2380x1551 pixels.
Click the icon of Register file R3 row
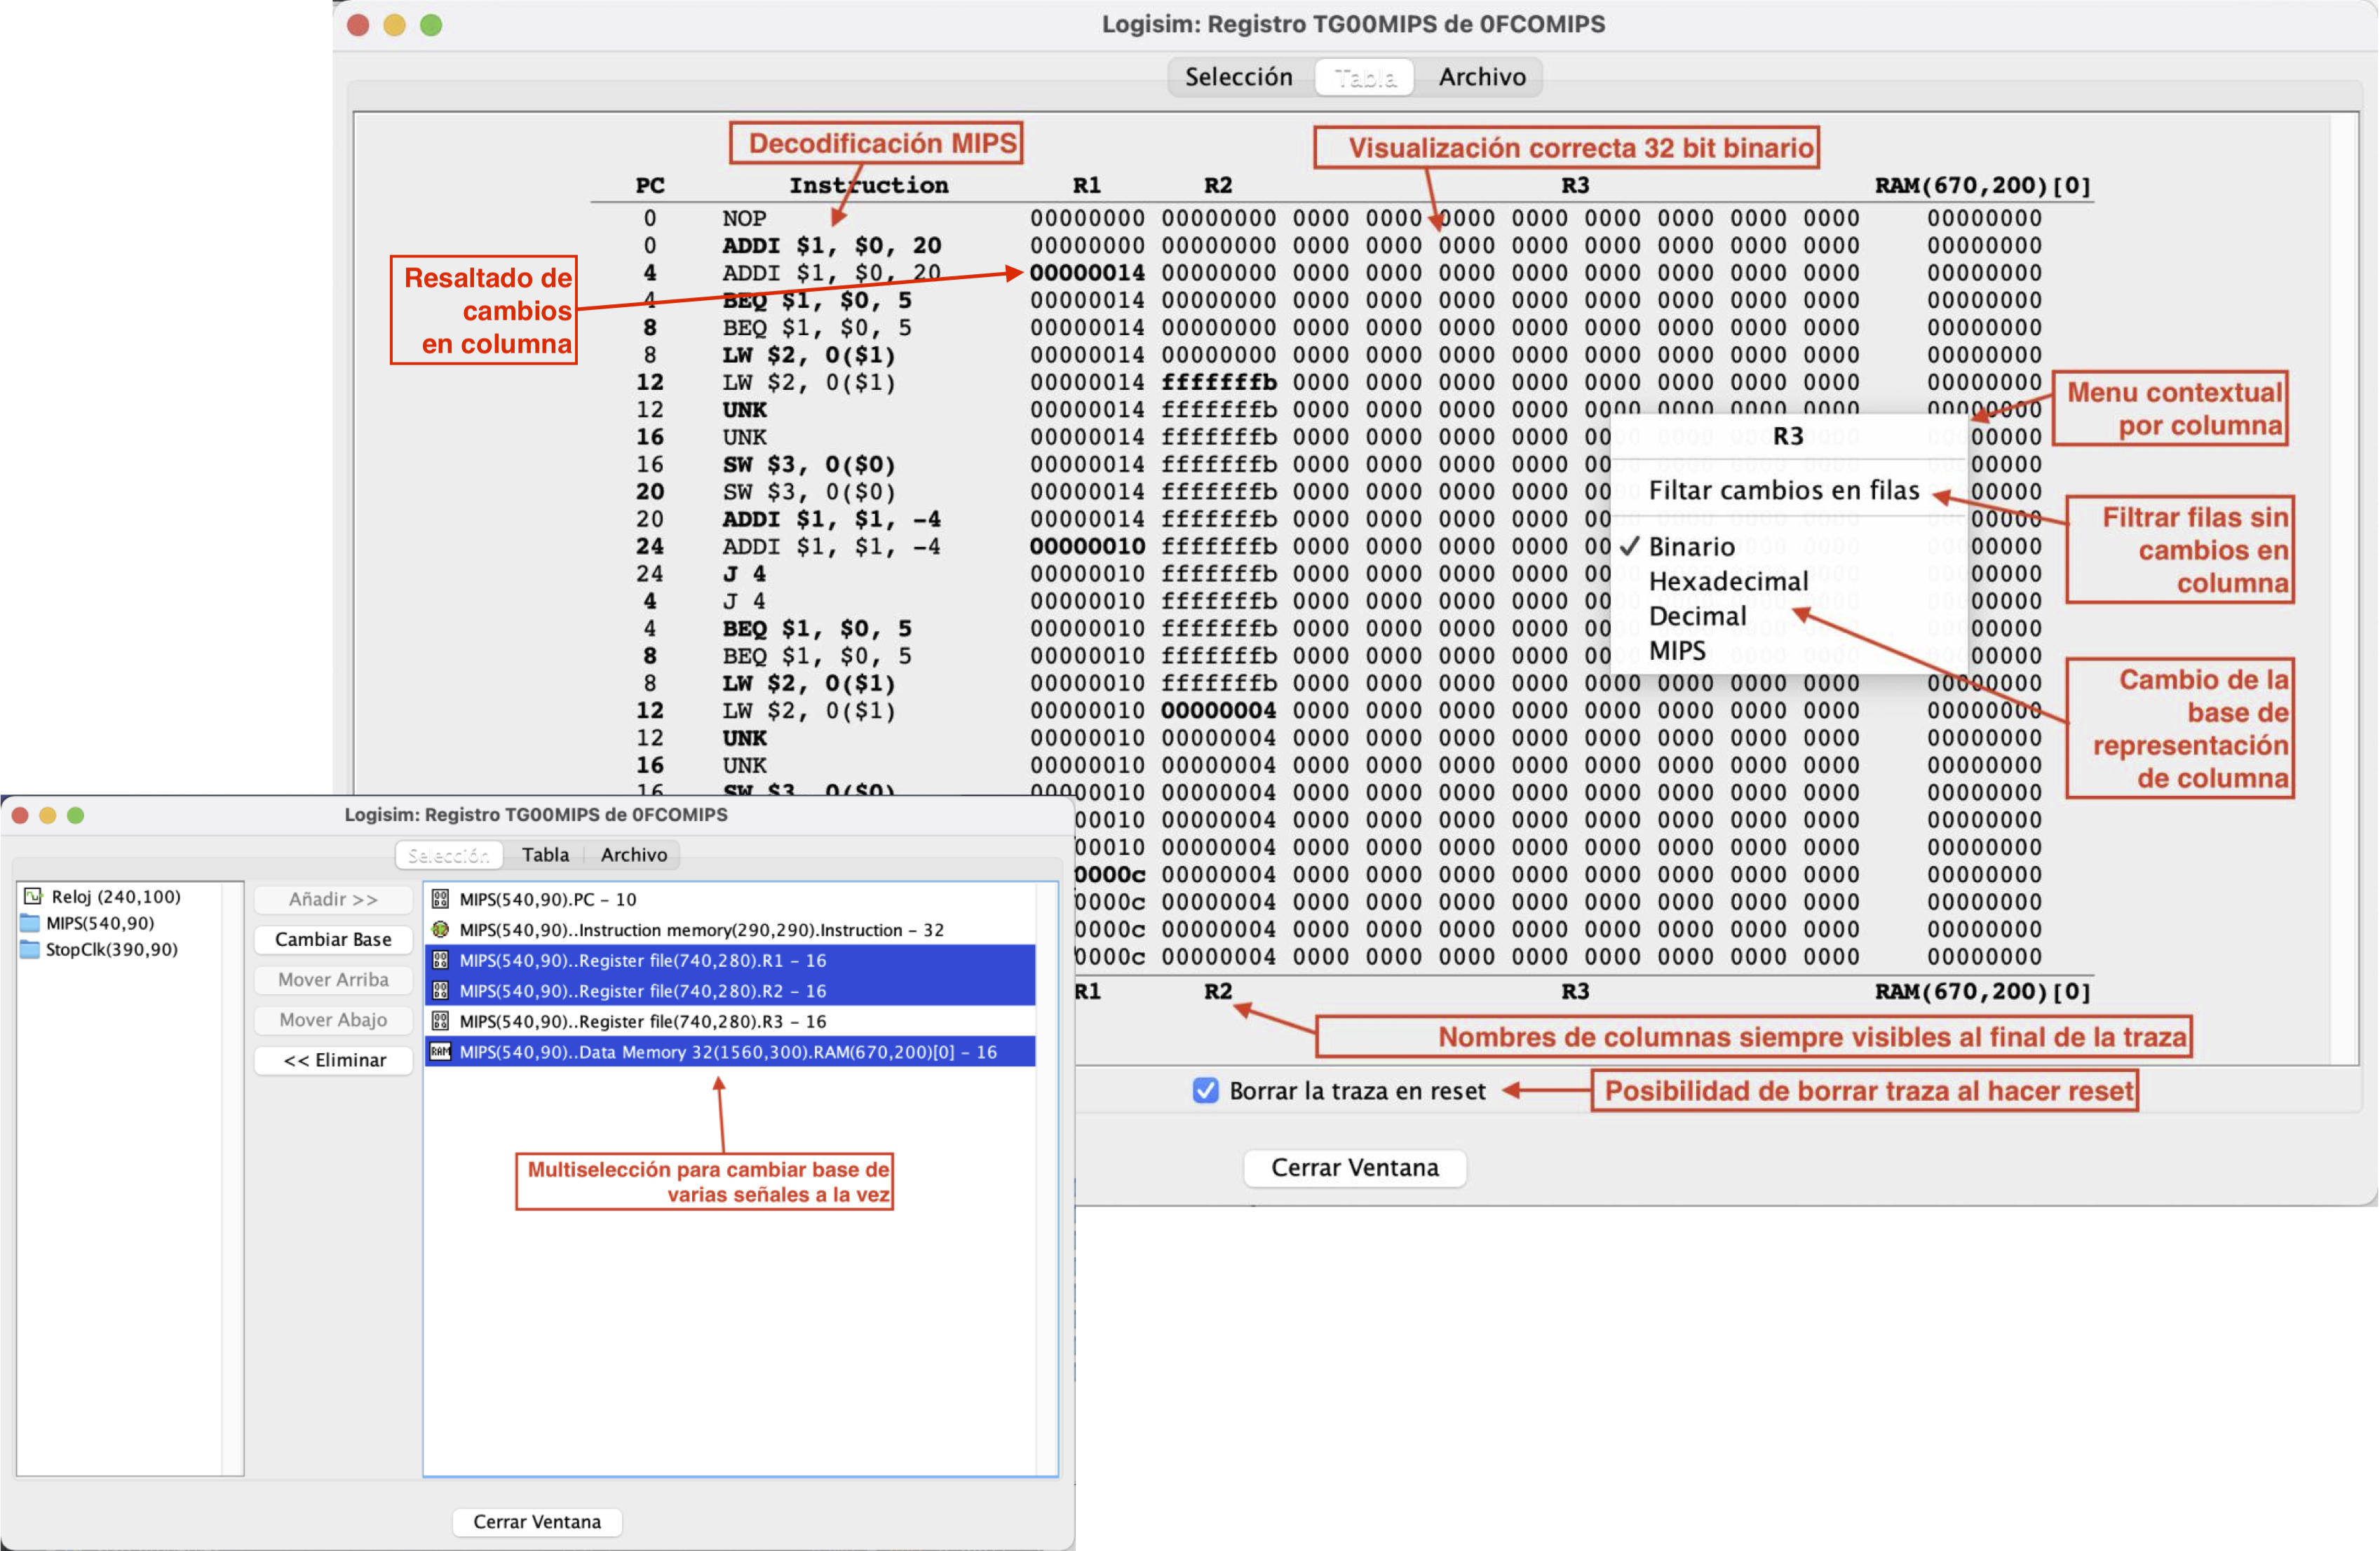(x=440, y=1021)
